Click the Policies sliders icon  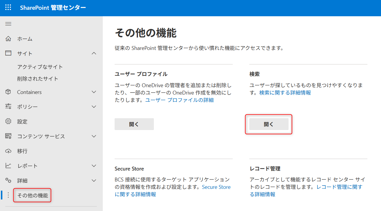click(x=8, y=107)
